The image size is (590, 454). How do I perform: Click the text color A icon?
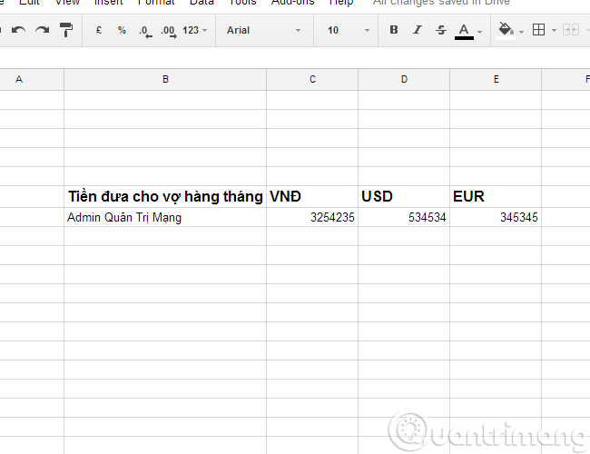tap(464, 31)
